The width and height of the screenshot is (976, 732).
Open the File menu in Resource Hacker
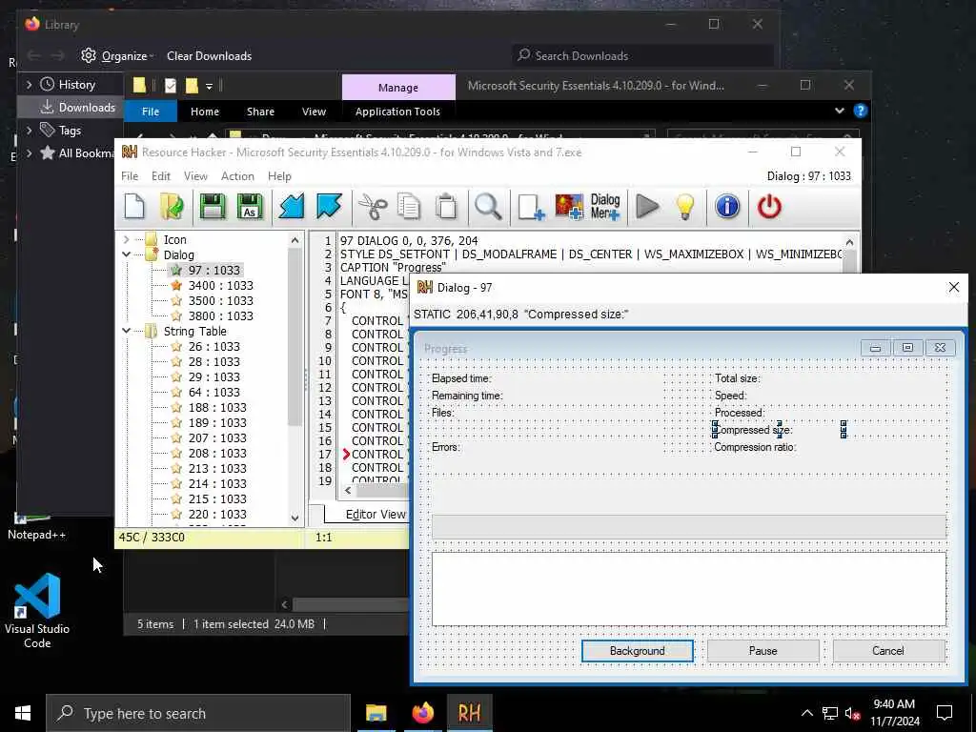coord(130,176)
